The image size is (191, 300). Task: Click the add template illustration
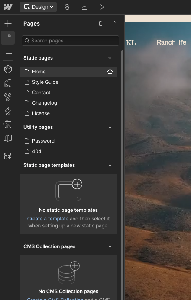click(69, 190)
